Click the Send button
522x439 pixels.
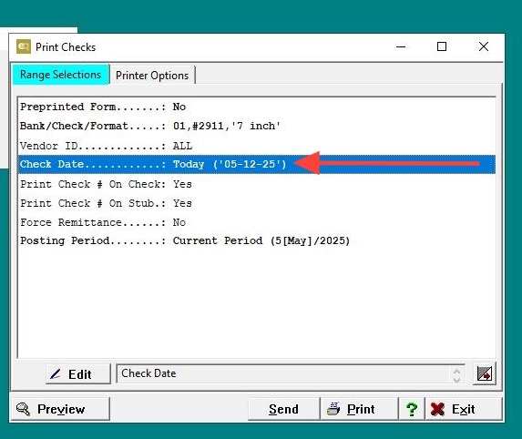(283, 409)
